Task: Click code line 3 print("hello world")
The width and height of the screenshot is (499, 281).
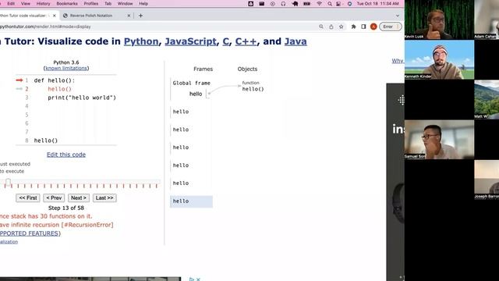Action: pyautogui.click(x=82, y=98)
